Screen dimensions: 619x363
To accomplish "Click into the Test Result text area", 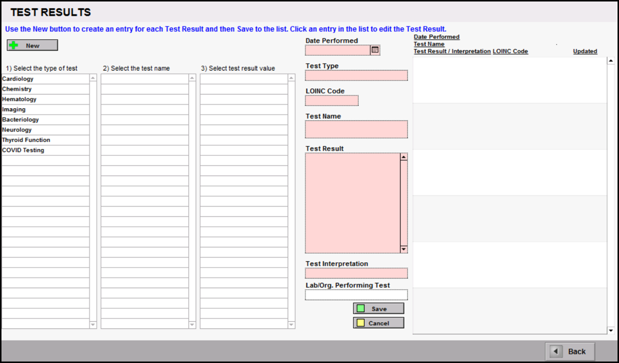I will pyautogui.click(x=352, y=203).
